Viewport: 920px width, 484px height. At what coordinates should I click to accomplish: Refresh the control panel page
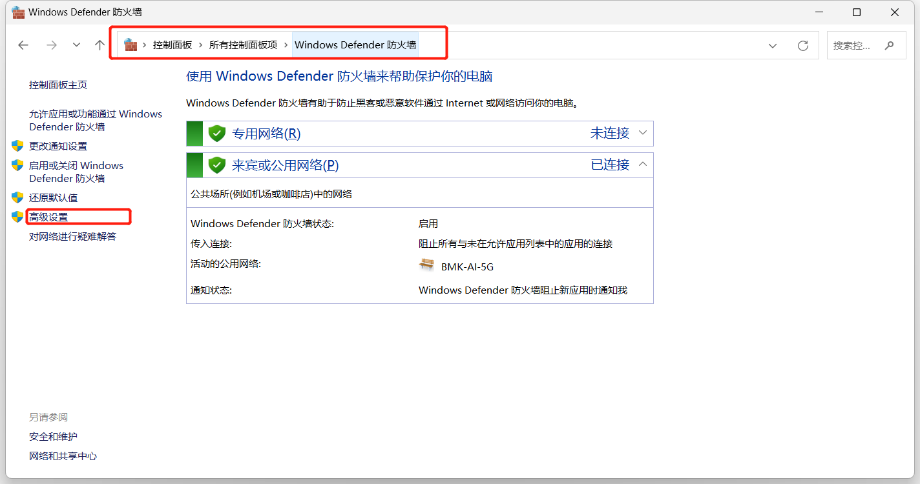pyautogui.click(x=803, y=45)
